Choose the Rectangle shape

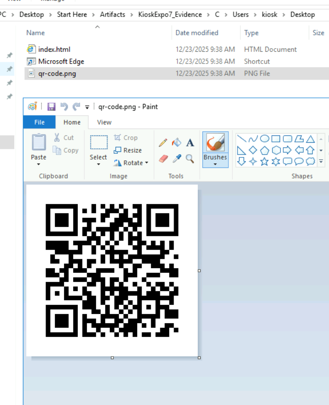[x=276, y=139]
